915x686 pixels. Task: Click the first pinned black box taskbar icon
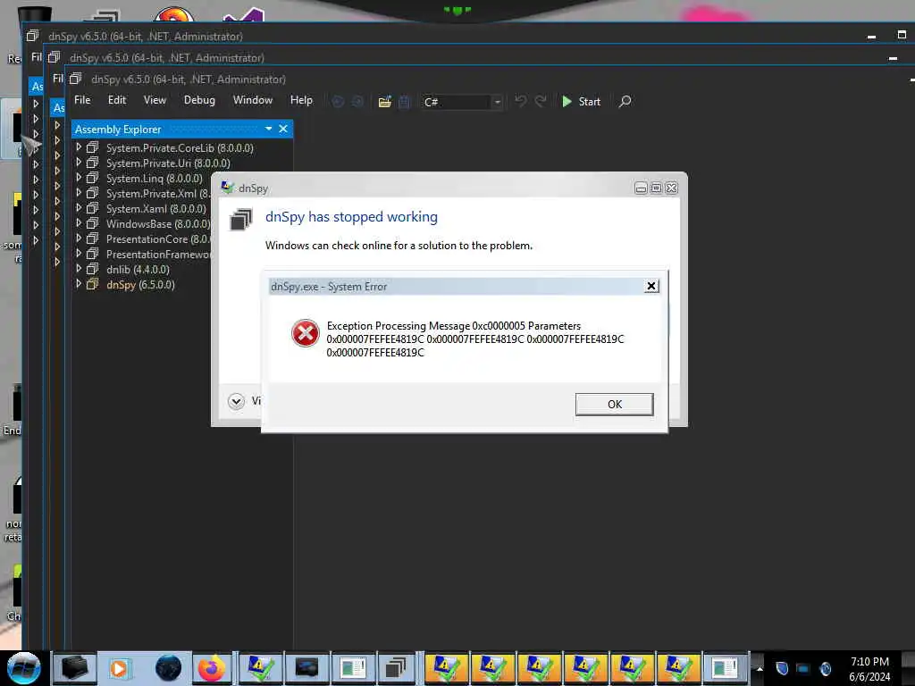coord(75,668)
